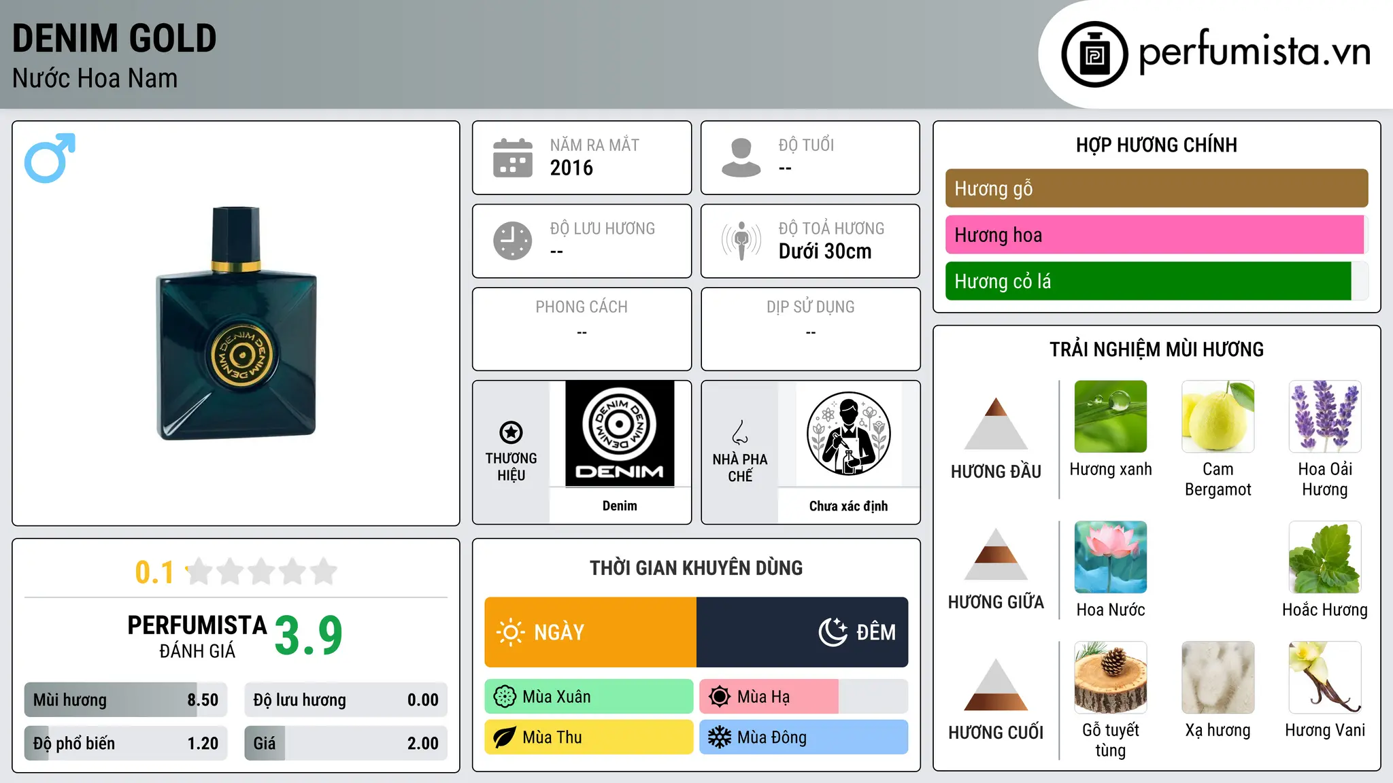Click the Thời gian khuyên dùng heading

pyautogui.click(x=696, y=568)
